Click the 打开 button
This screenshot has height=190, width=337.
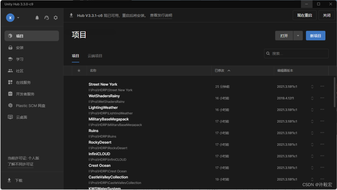284,36
